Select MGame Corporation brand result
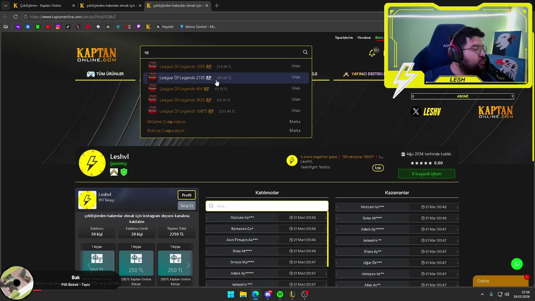This screenshot has width=535, height=301. [x=226, y=122]
